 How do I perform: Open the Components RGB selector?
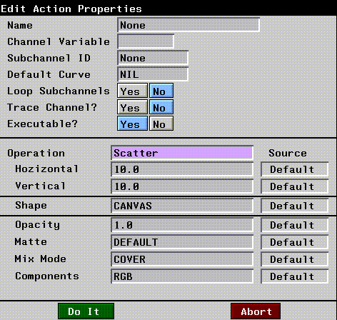[182, 276]
